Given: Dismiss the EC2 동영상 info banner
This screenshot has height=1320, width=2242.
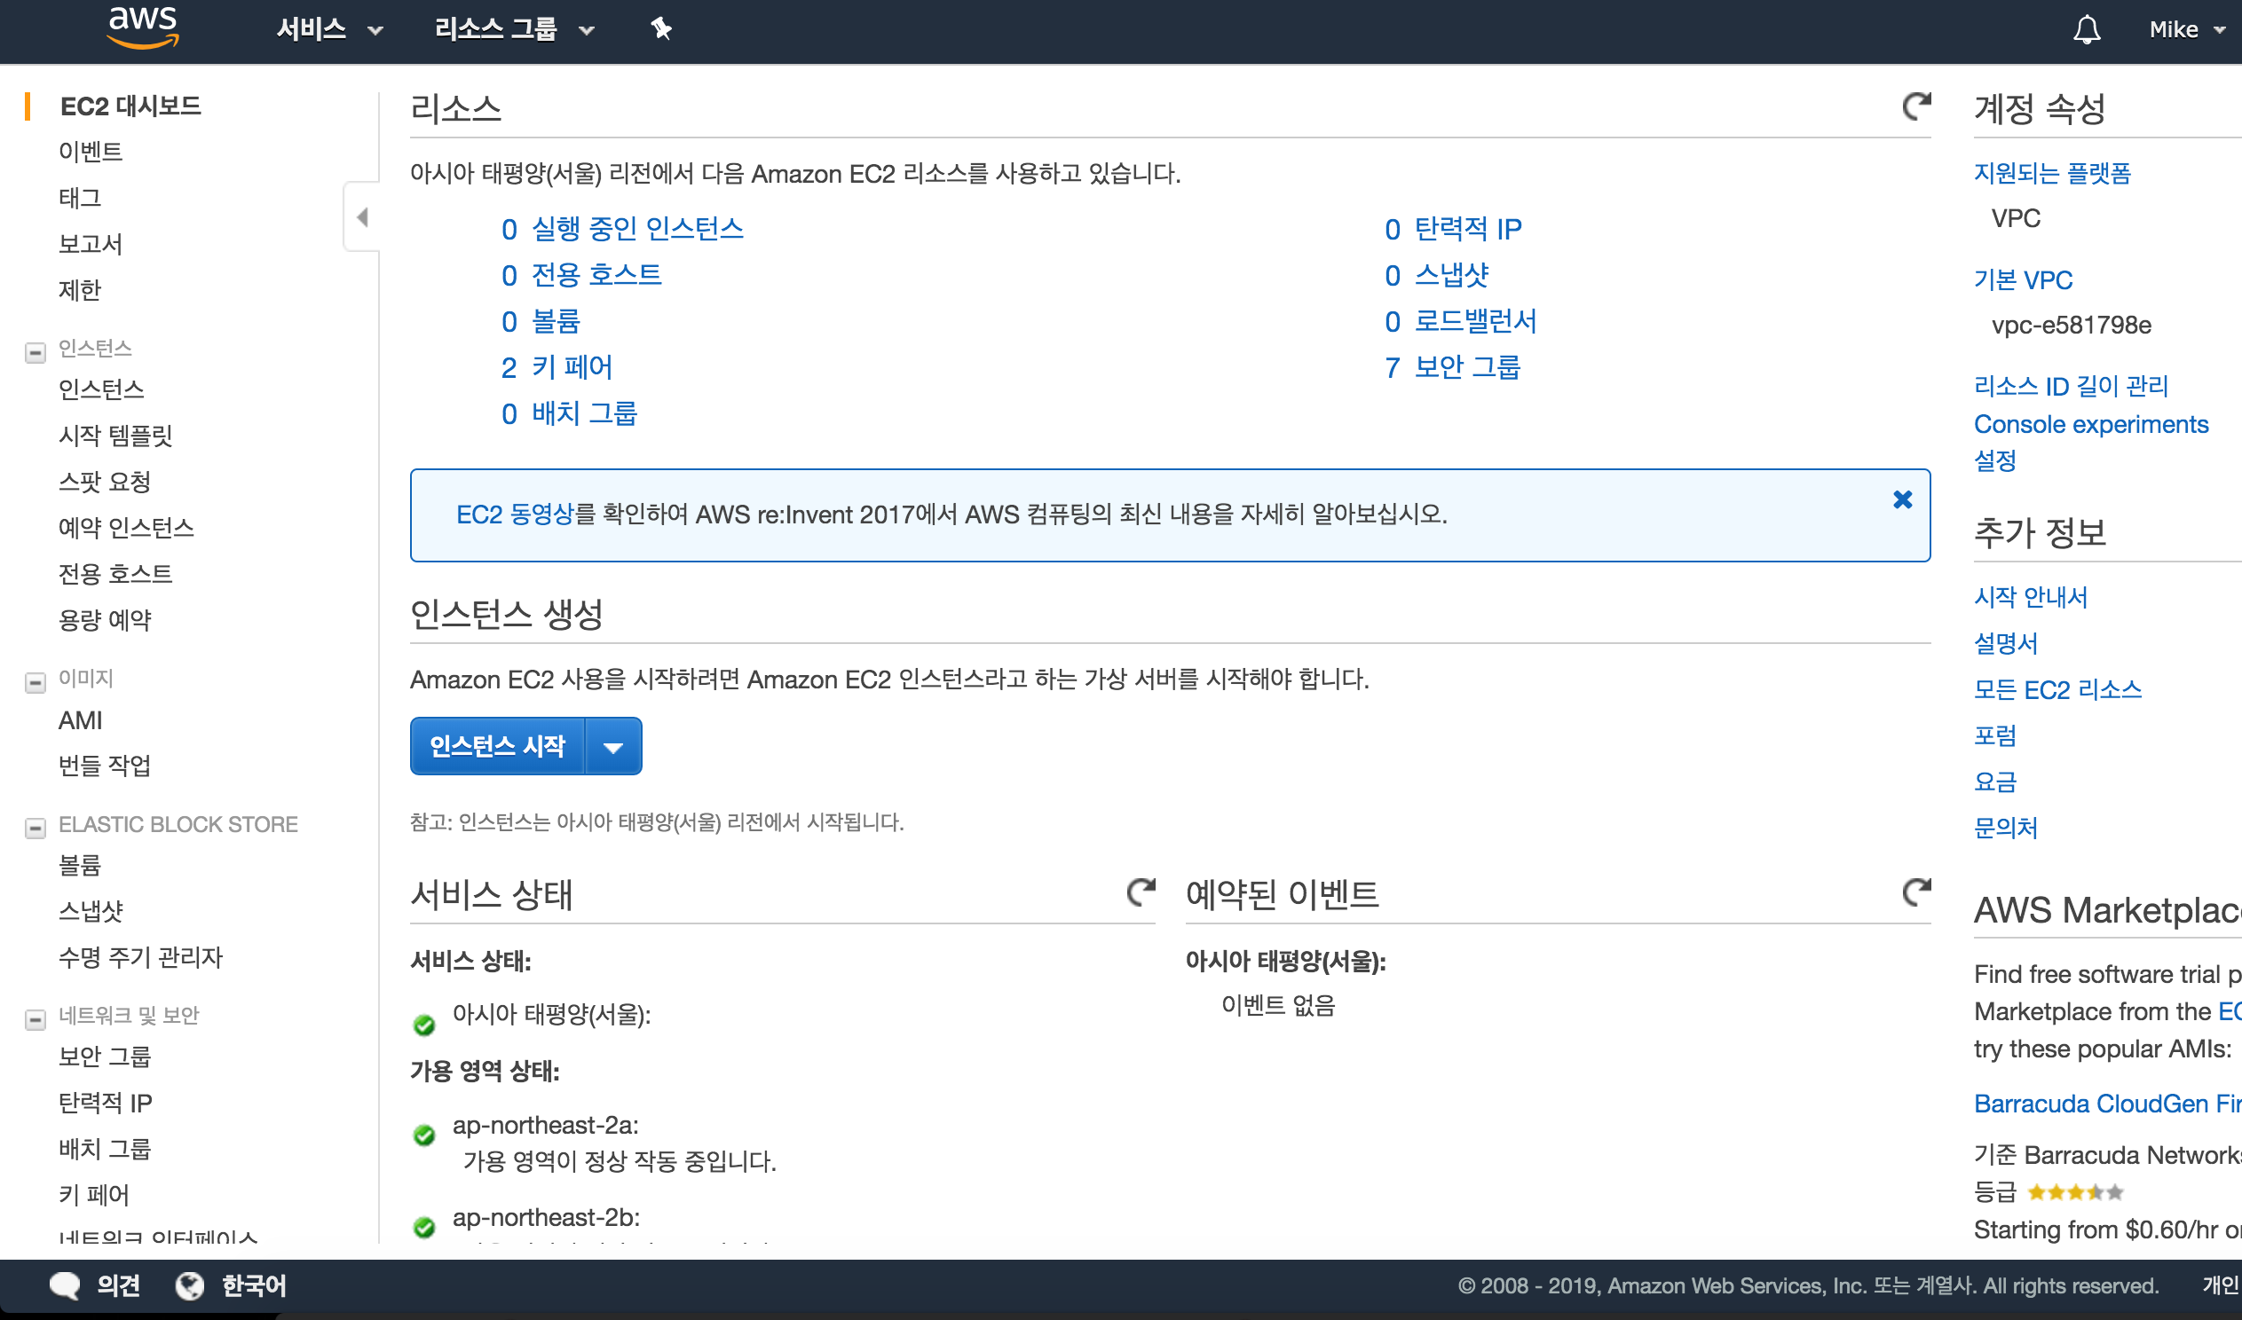Looking at the screenshot, I should pos(1902,500).
